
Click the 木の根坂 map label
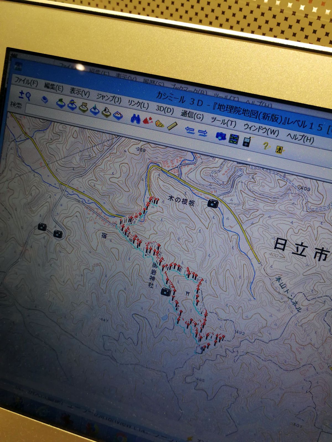click(181, 201)
